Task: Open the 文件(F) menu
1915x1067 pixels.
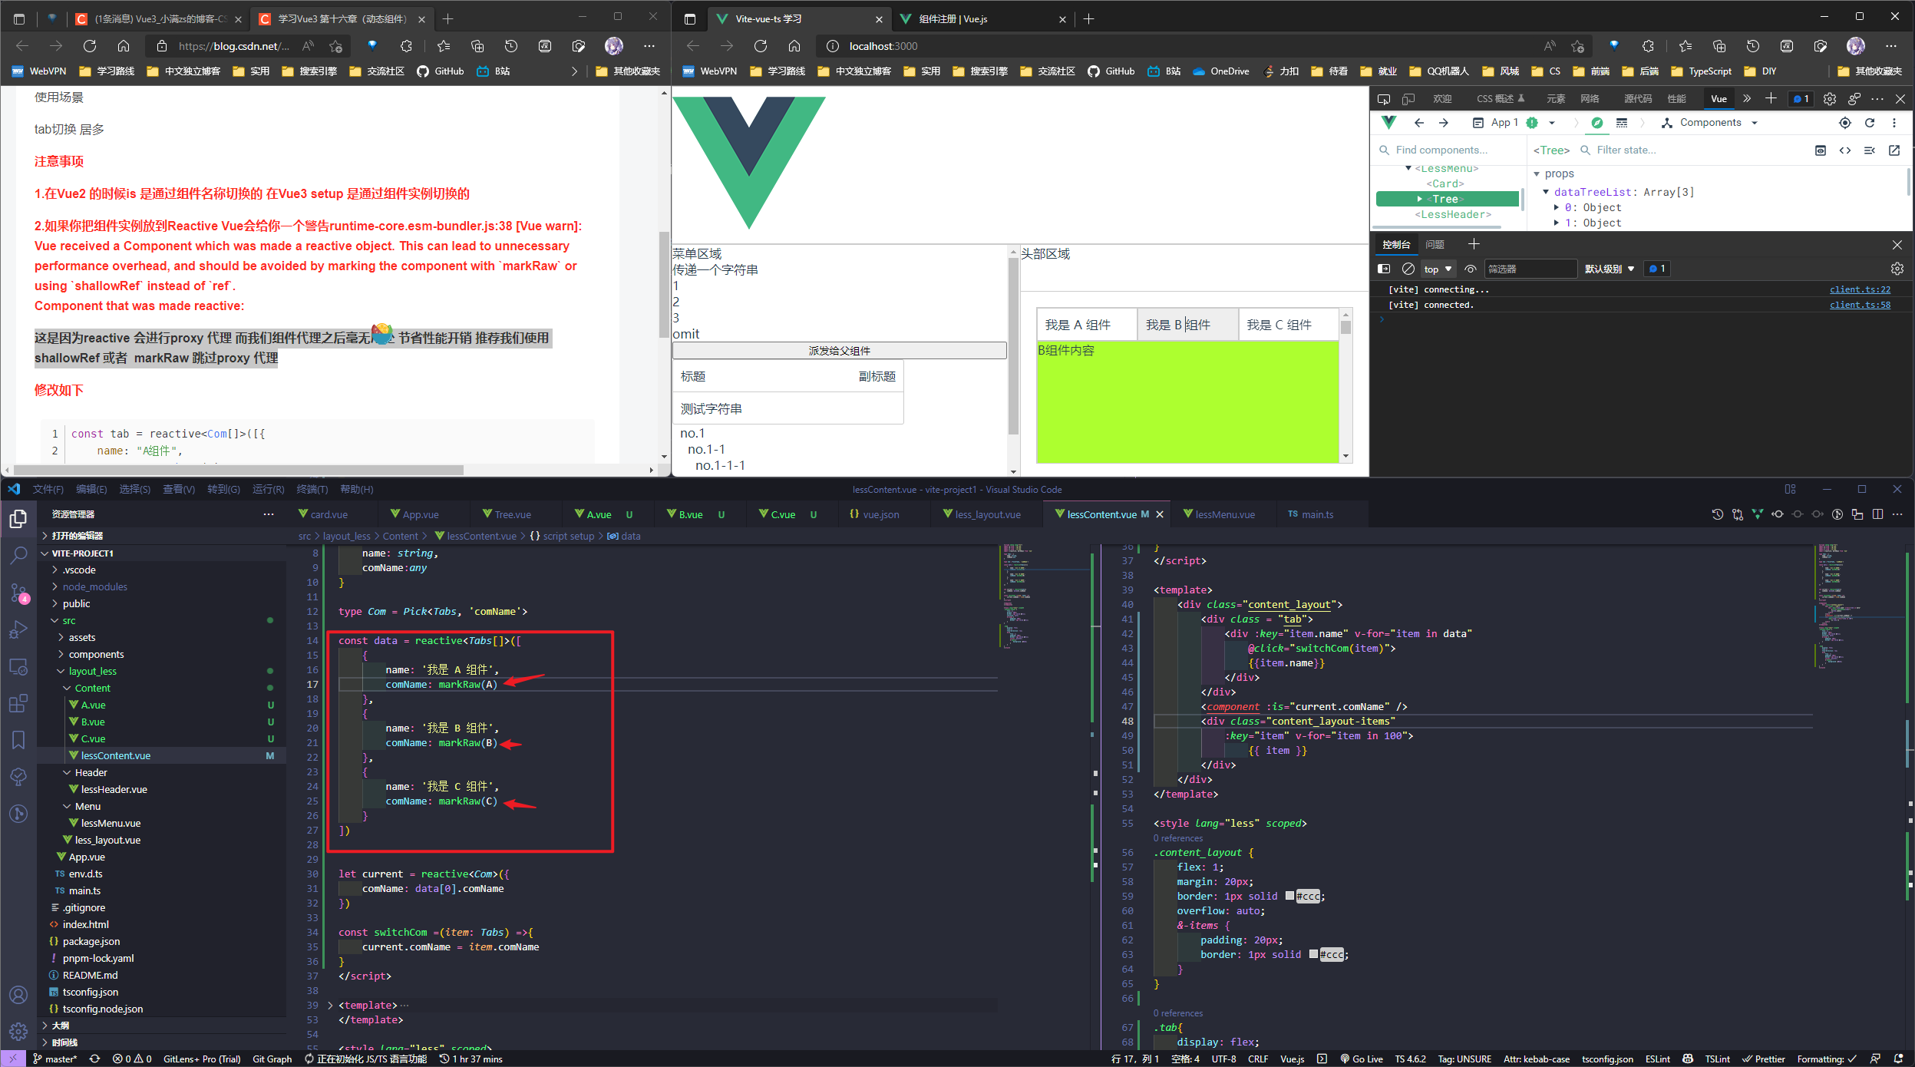Action: (48, 489)
